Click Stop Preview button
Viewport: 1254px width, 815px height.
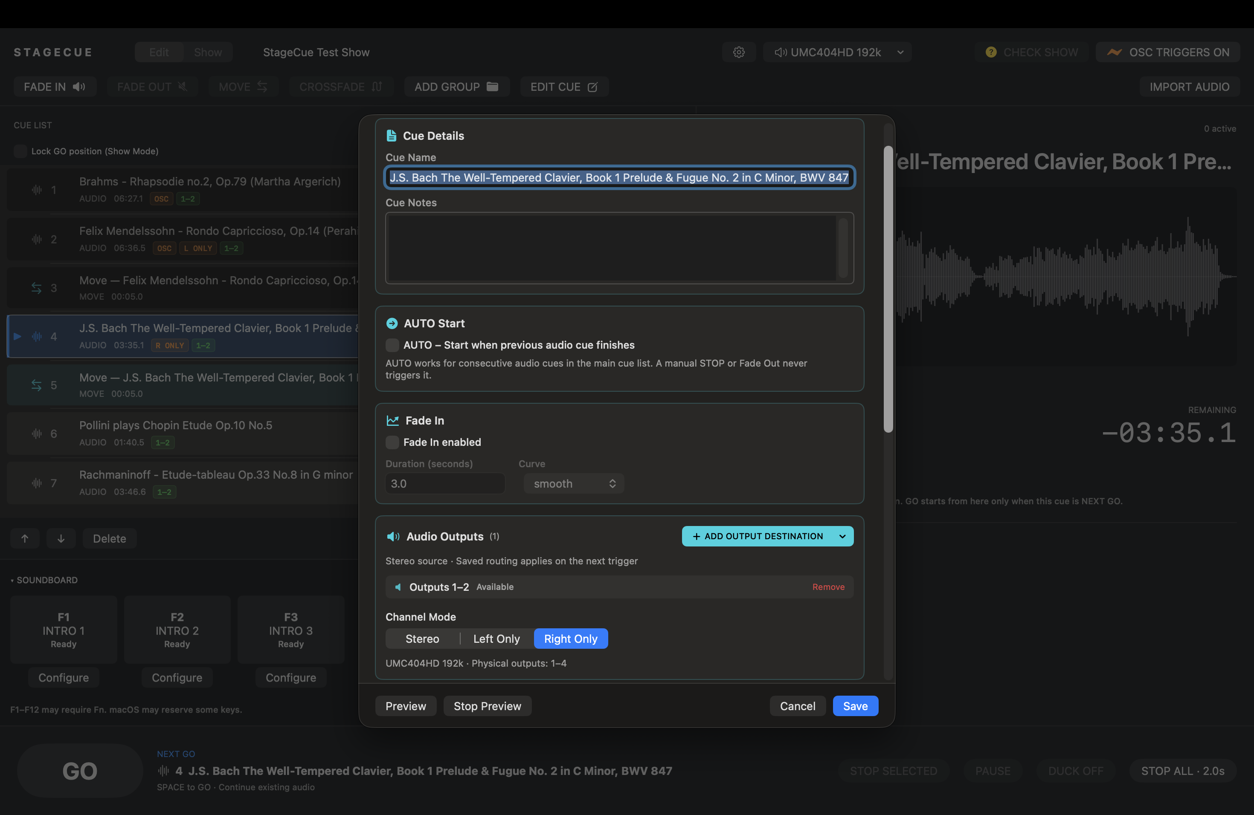tap(487, 706)
